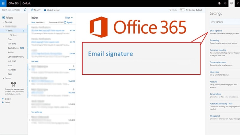The height and width of the screenshot is (135, 240).
Task: Click the settings search box
Action: (225, 22)
